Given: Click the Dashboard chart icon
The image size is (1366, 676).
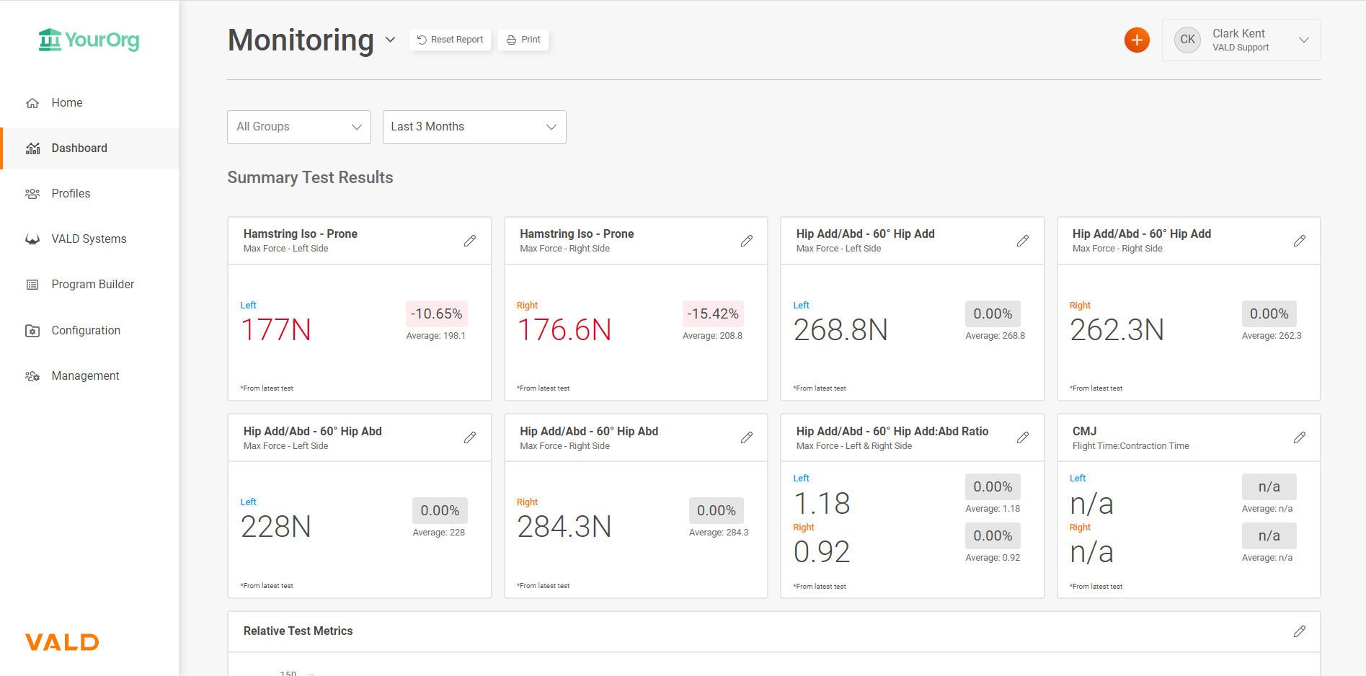Looking at the screenshot, I should 32,148.
